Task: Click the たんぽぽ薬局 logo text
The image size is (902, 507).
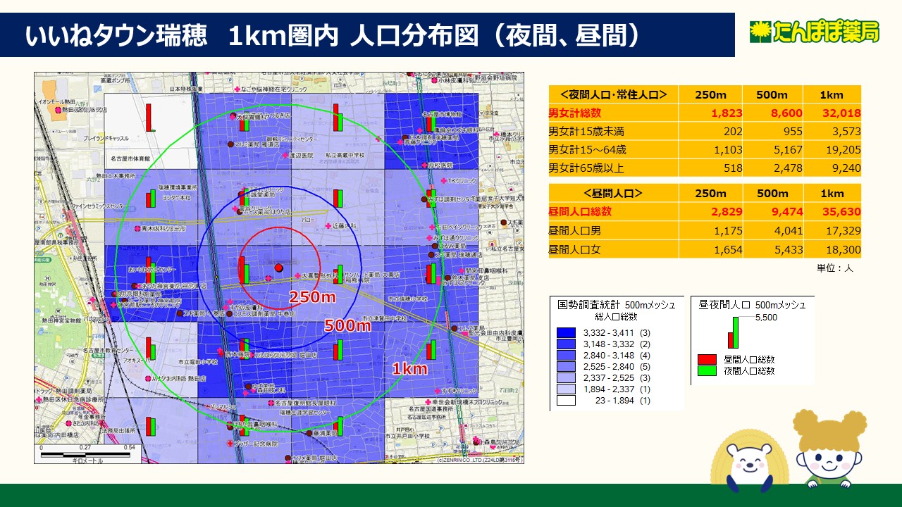Action: [826, 32]
